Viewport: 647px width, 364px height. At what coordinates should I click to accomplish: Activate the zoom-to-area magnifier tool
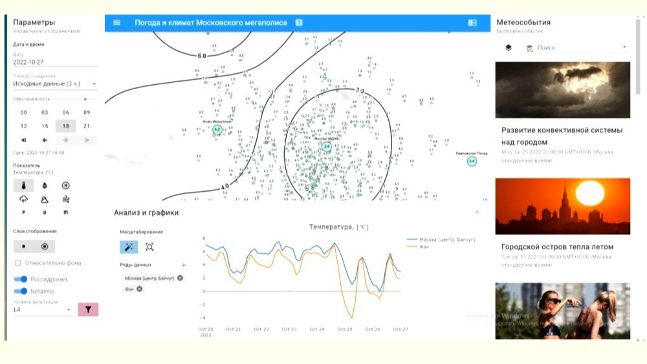tap(149, 247)
